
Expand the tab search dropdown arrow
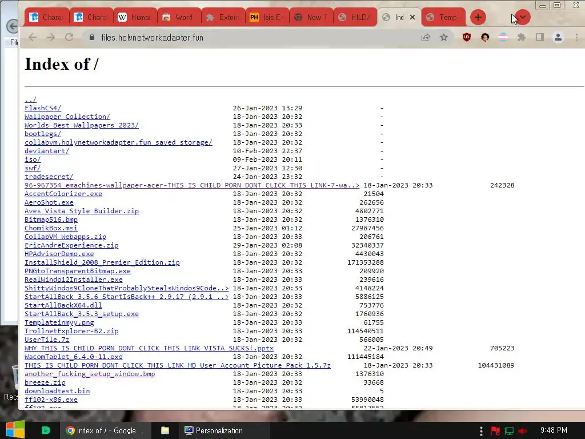523,17
